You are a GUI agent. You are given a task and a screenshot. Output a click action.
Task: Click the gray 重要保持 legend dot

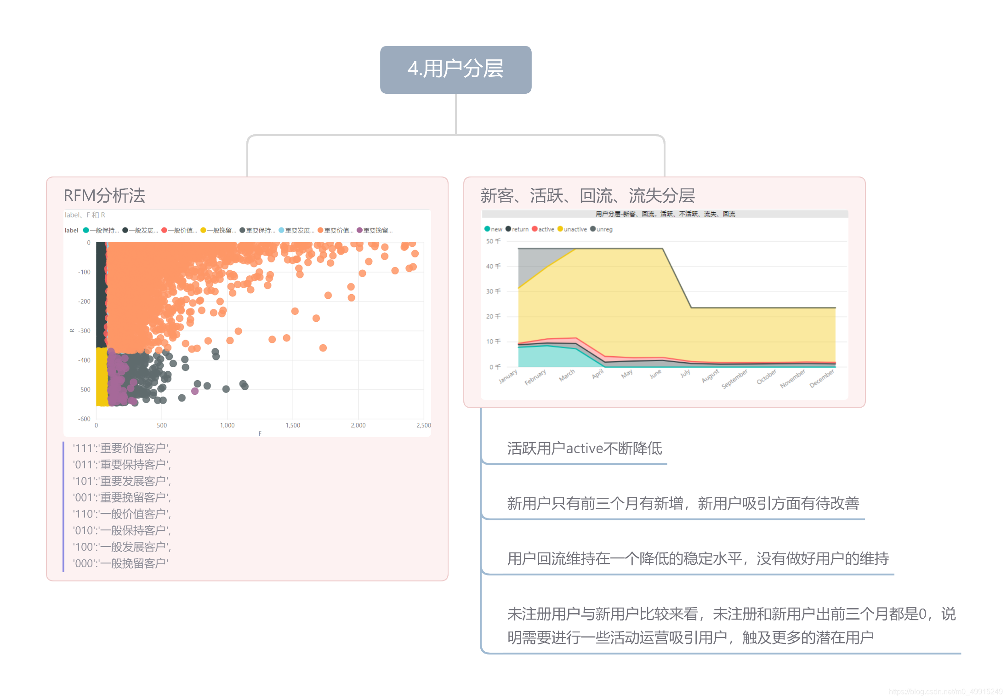[242, 230]
